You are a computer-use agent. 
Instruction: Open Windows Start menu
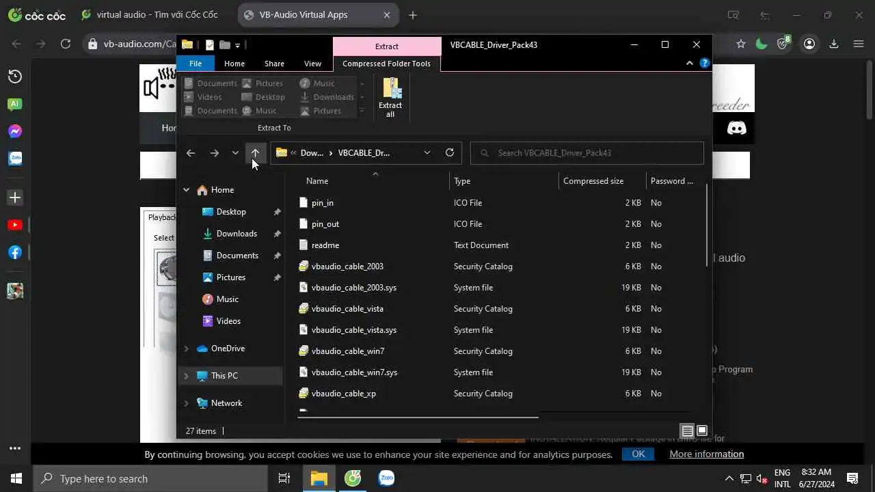tap(16, 478)
